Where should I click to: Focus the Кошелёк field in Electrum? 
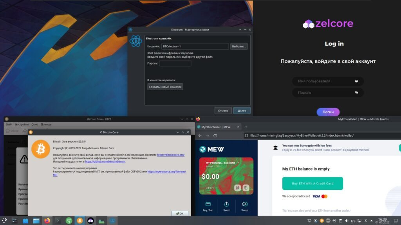pos(195,46)
